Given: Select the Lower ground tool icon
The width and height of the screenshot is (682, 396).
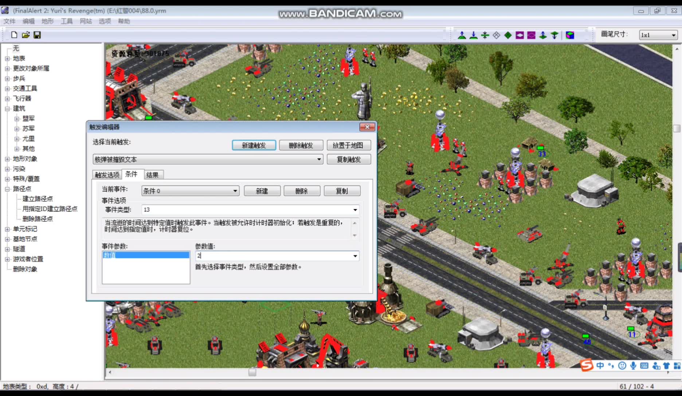Looking at the screenshot, I should (474, 35).
